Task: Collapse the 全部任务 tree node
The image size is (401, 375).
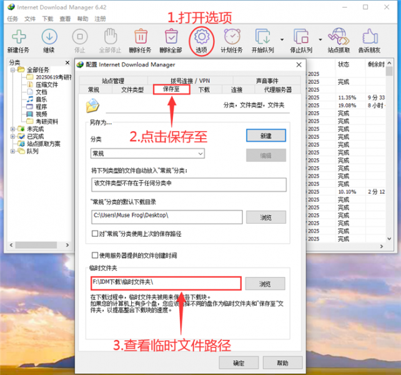Action: [12, 69]
